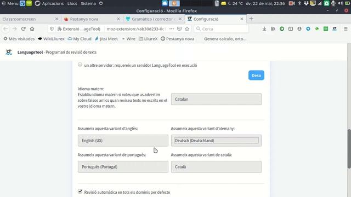Open the Sistema menu
Screen dimensions: 351x197
pyautogui.click(x=88, y=3)
